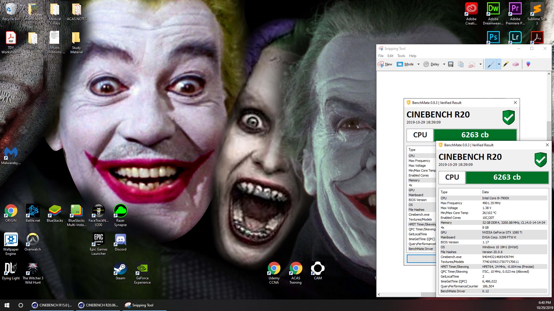Open the ACAS Training Chrome shortcut
554x311 pixels.
[x=296, y=273]
